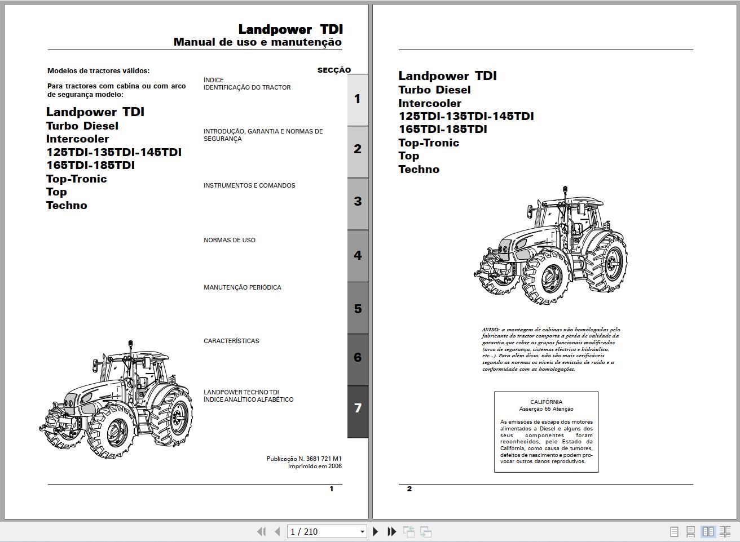Open section tab 7

click(x=358, y=411)
